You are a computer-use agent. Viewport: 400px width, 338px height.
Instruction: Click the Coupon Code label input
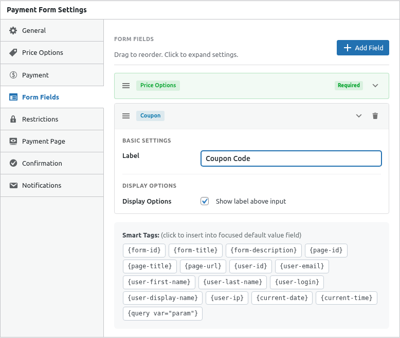291,158
